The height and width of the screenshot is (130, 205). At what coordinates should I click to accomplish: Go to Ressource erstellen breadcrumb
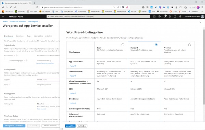[x=18, y=22]
